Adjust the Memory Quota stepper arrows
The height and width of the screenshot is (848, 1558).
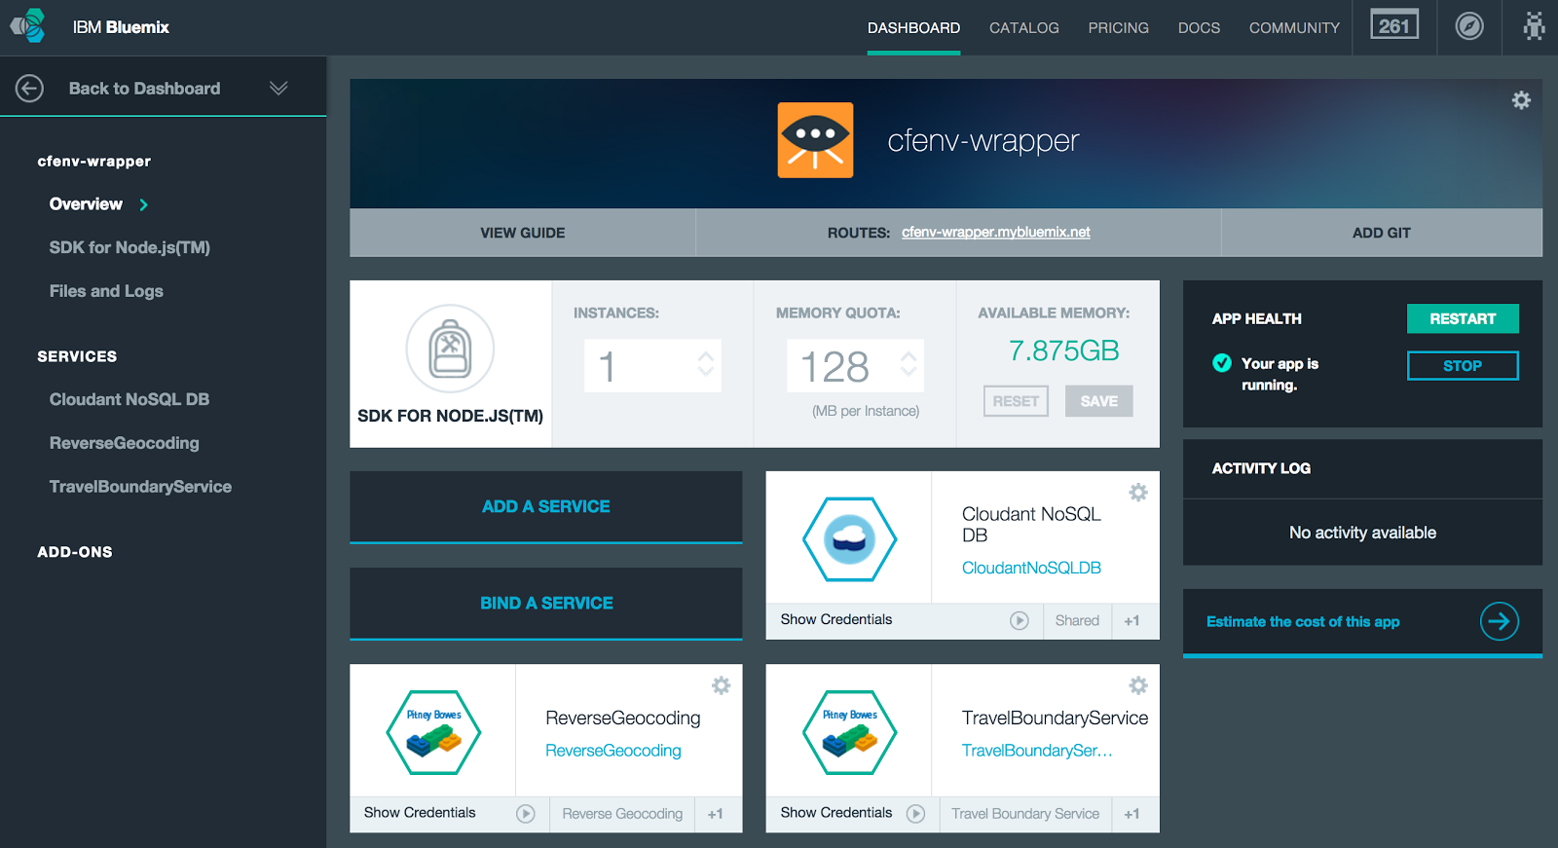pos(909,365)
